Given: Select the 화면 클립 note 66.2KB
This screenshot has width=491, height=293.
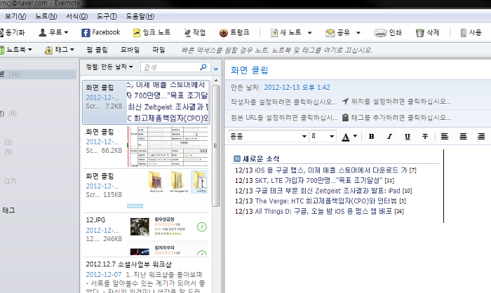Looking at the screenshot, I should click(x=146, y=146).
